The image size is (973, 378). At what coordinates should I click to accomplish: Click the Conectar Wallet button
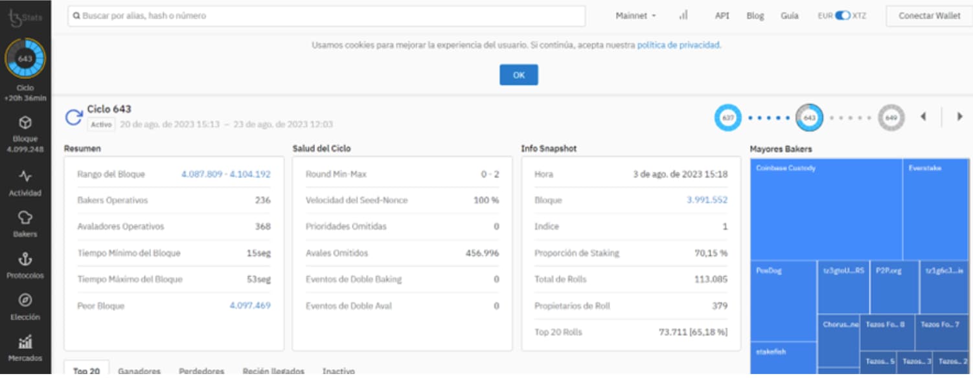click(929, 16)
